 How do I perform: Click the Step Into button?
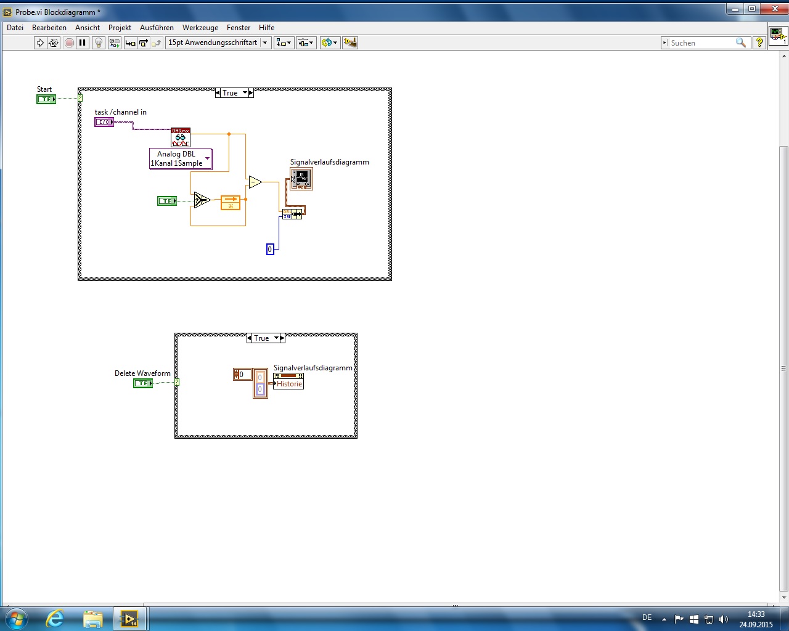(x=130, y=43)
